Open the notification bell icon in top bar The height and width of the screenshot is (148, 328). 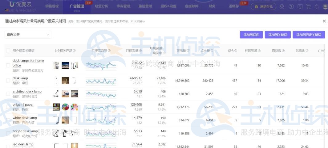(317, 7)
